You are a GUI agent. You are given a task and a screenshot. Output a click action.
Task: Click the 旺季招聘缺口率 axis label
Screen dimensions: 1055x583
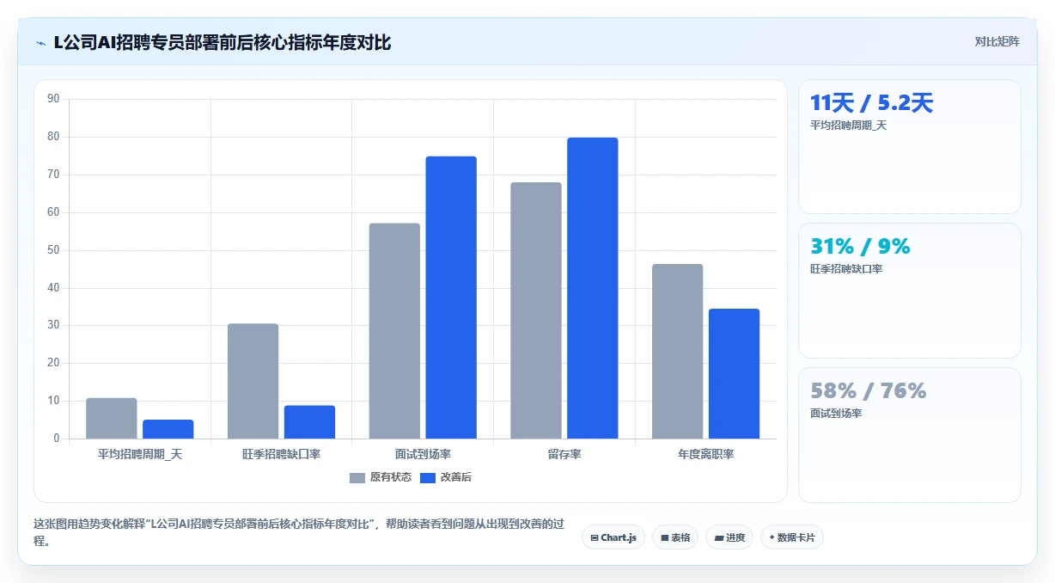coord(282,454)
